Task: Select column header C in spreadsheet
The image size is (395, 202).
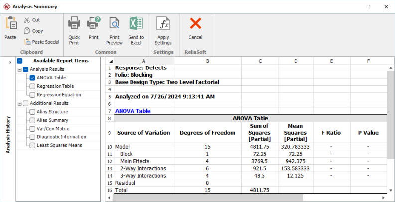Action: coord(260,61)
